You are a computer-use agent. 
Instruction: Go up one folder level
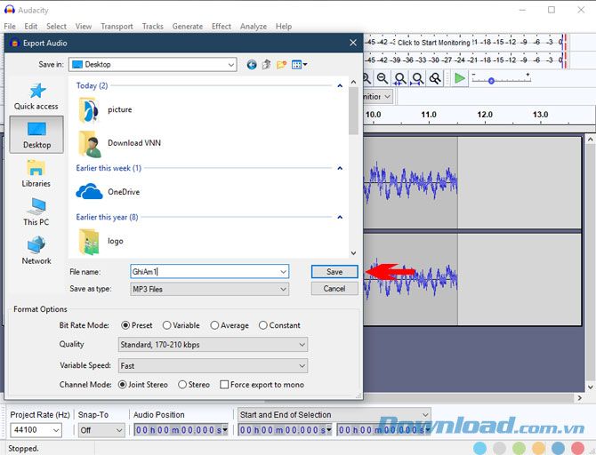coord(267,65)
